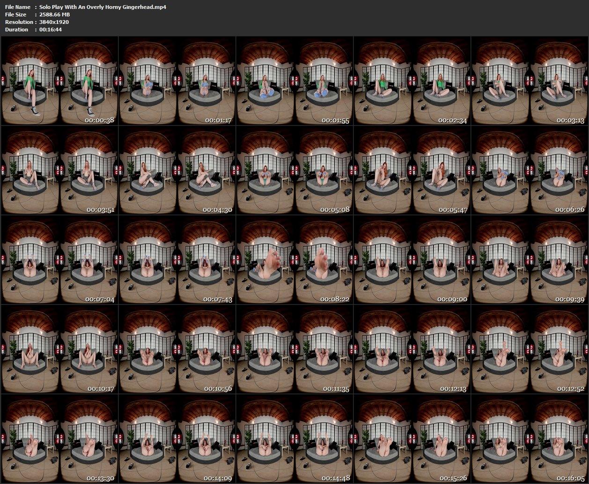This screenshot has height=484, width=589.
Task: Click the top-right thumbnail, 00:03:13
Action: (x=530, y=81)
